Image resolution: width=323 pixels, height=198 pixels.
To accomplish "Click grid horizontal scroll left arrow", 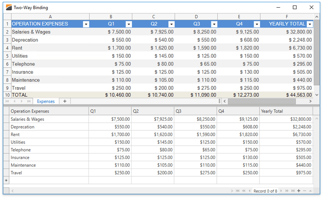I will coord(13,191).
